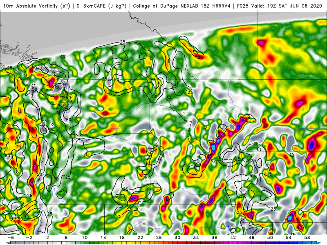Click the '26' colorbar tick label

coord(159,238)
